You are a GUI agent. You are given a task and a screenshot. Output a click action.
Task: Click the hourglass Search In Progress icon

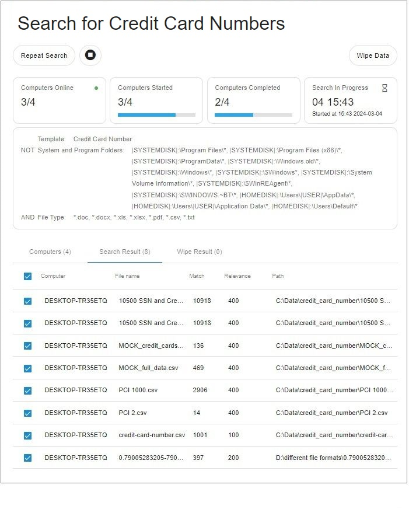tap(384, 88)
